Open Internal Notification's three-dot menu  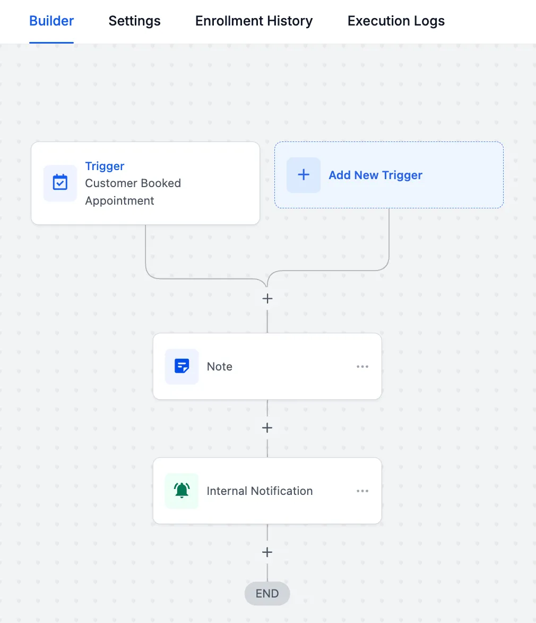click(x=362, y=491)
